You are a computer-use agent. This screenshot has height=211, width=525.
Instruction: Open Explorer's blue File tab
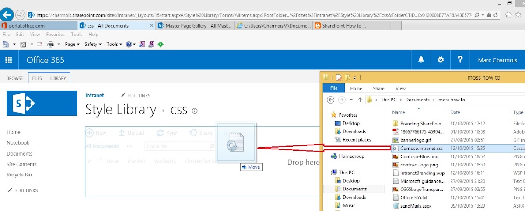(x=334, y=88)
